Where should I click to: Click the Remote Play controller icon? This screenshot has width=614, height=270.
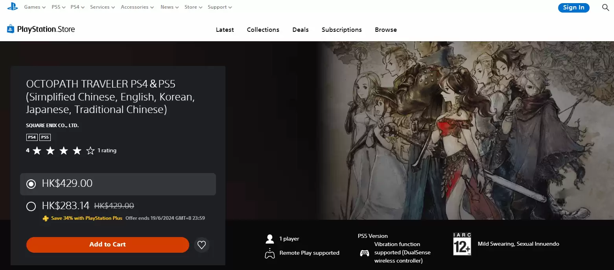pos(269,253)
